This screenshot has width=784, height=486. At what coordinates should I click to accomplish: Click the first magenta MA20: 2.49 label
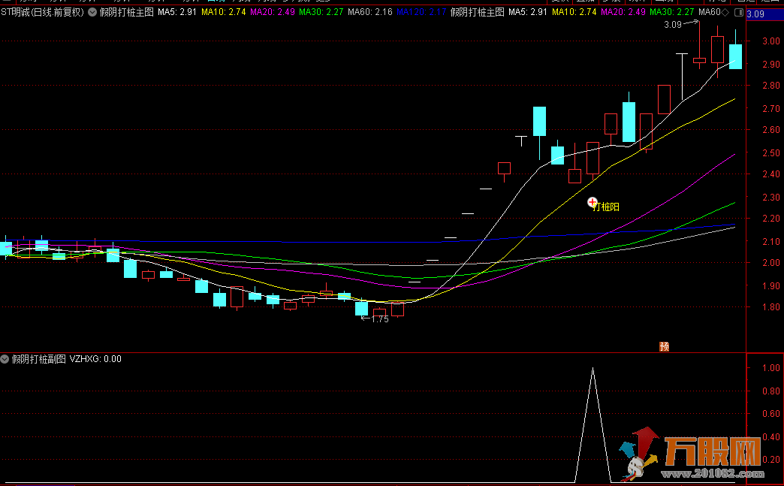point(273,12)
